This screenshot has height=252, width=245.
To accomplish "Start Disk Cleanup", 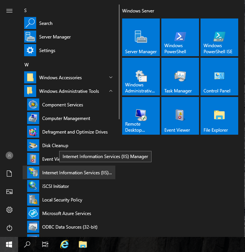I will tap(69, 146).
